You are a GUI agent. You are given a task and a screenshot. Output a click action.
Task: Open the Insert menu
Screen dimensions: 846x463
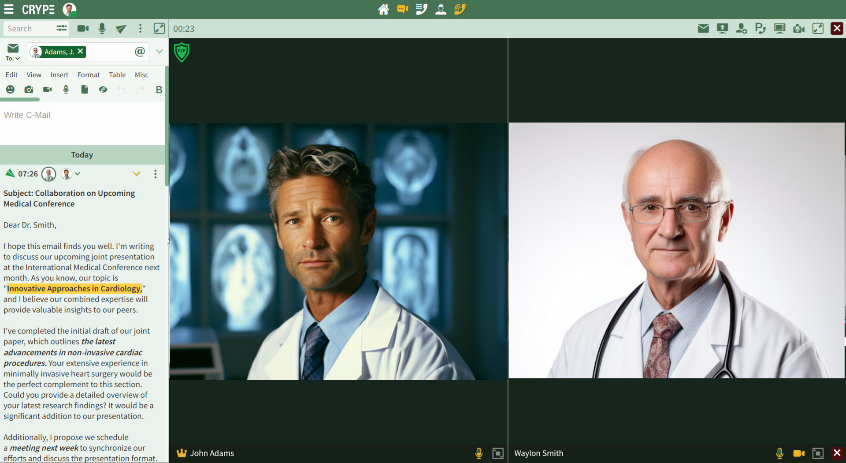[x=59, y=75]
